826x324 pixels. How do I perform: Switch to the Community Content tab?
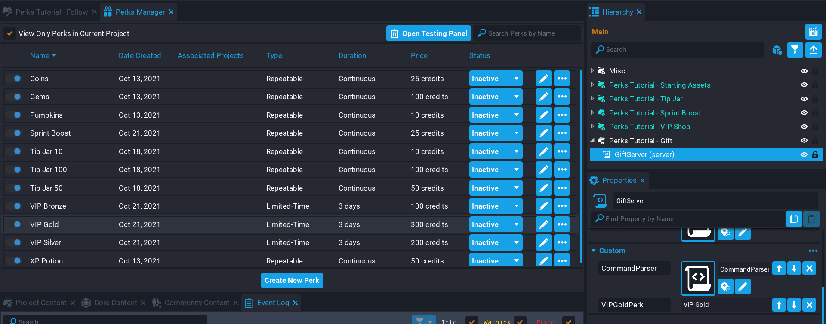197,303
